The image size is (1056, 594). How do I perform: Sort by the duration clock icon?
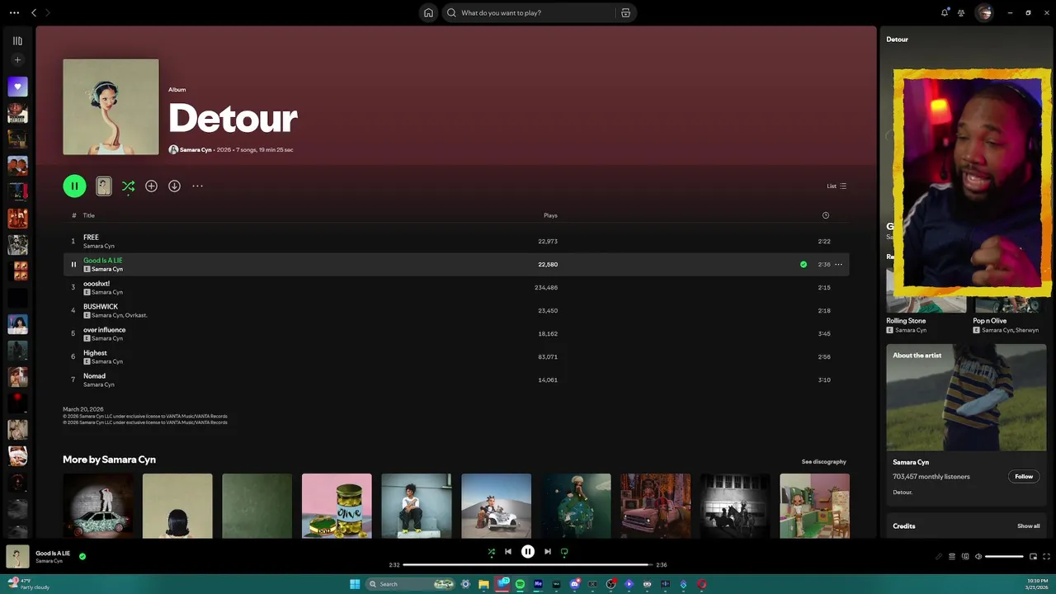[825, 215]
